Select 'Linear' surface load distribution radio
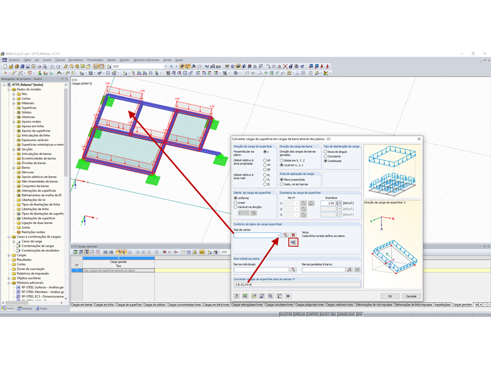 [235, 203]
